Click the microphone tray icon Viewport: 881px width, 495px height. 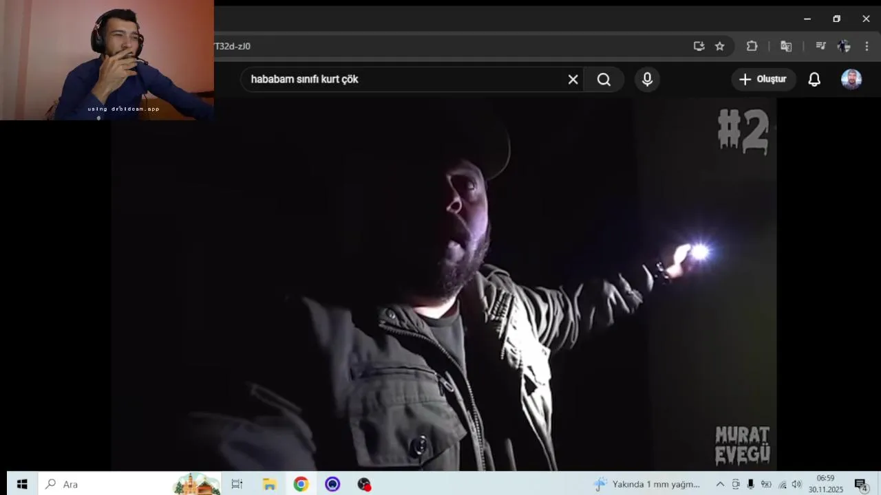[x=751, y=484]
